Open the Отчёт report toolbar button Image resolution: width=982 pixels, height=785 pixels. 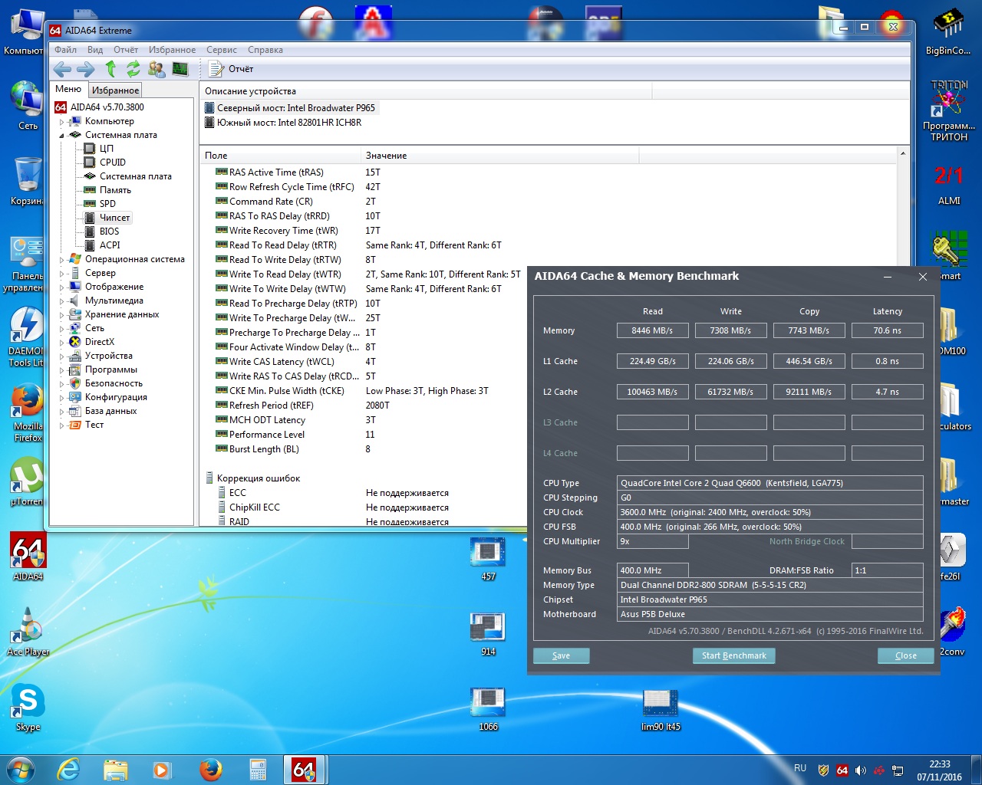(232, 69)
